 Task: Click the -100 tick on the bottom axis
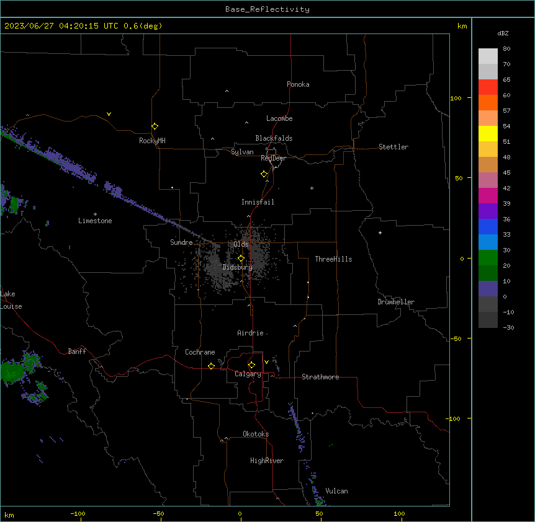click(78, 513)
